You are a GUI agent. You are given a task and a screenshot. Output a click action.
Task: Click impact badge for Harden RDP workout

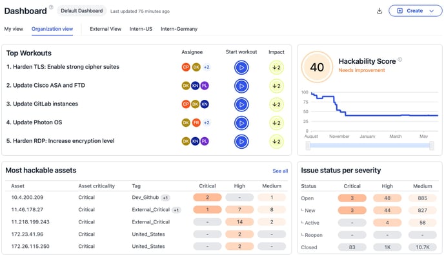tap(276, 142)
